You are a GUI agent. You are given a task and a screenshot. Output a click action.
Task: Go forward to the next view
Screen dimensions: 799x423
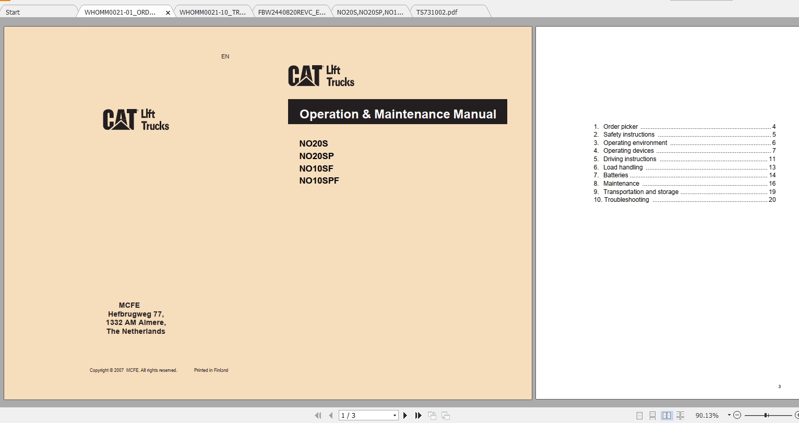[445, 415]
